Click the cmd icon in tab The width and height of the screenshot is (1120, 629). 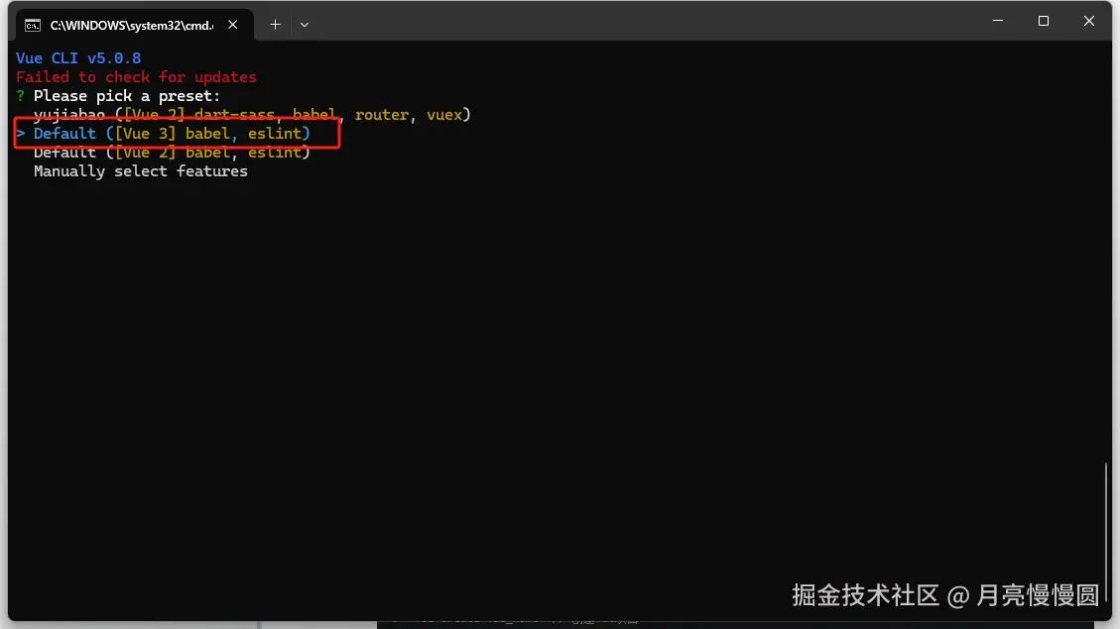coord(32,26)
